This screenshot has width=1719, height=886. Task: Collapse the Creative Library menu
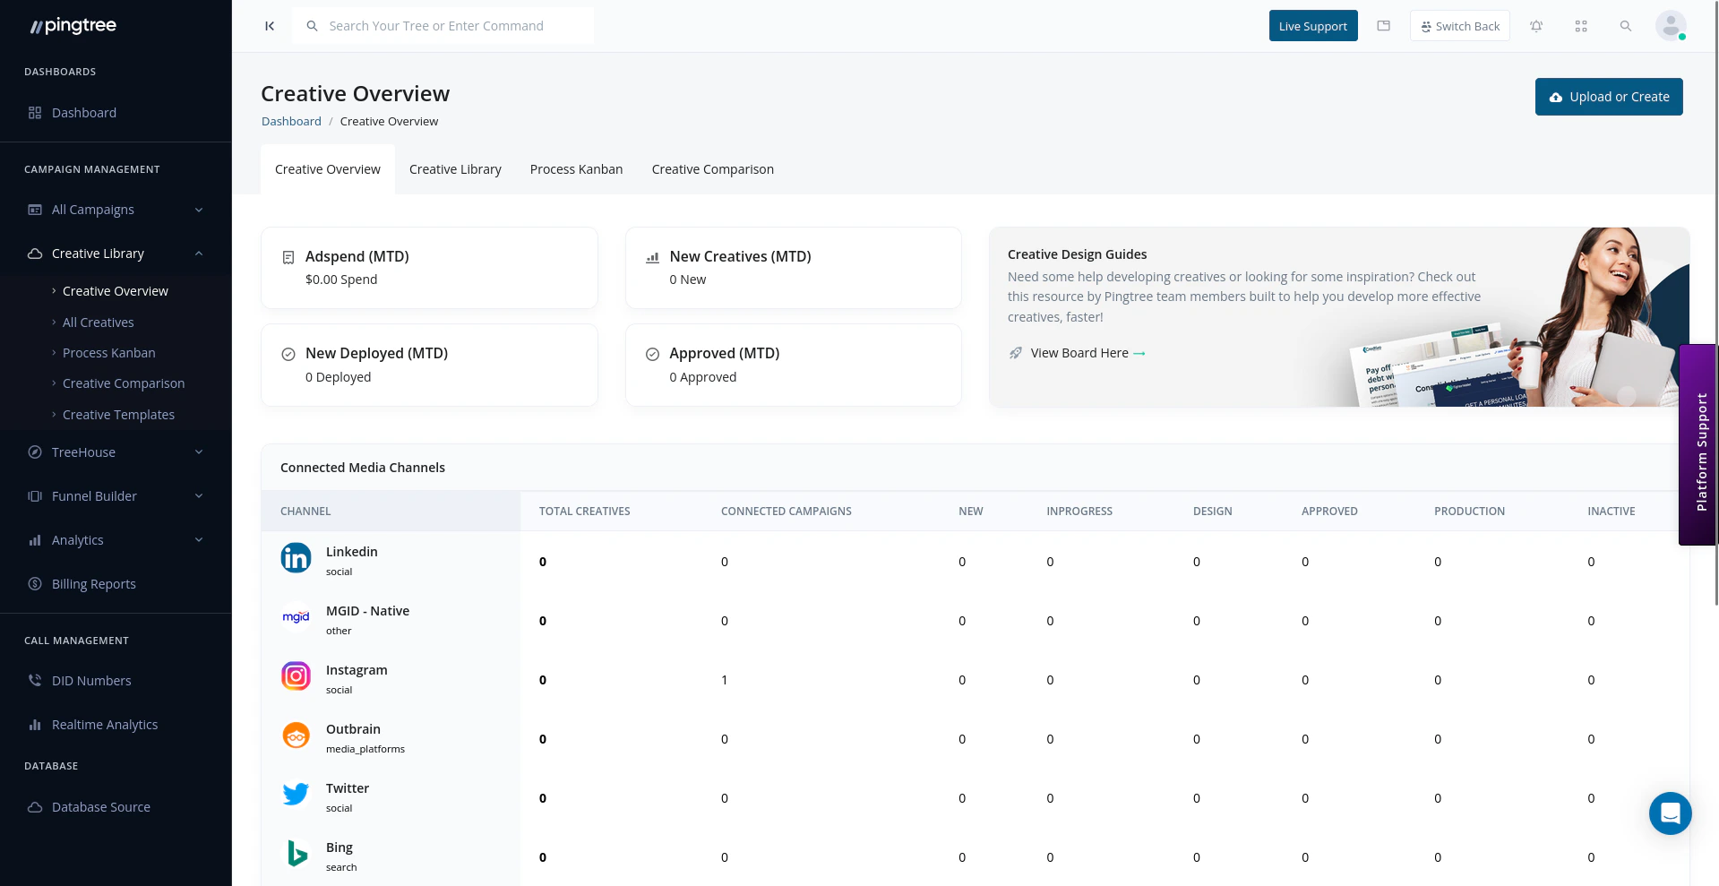(199, 253)
